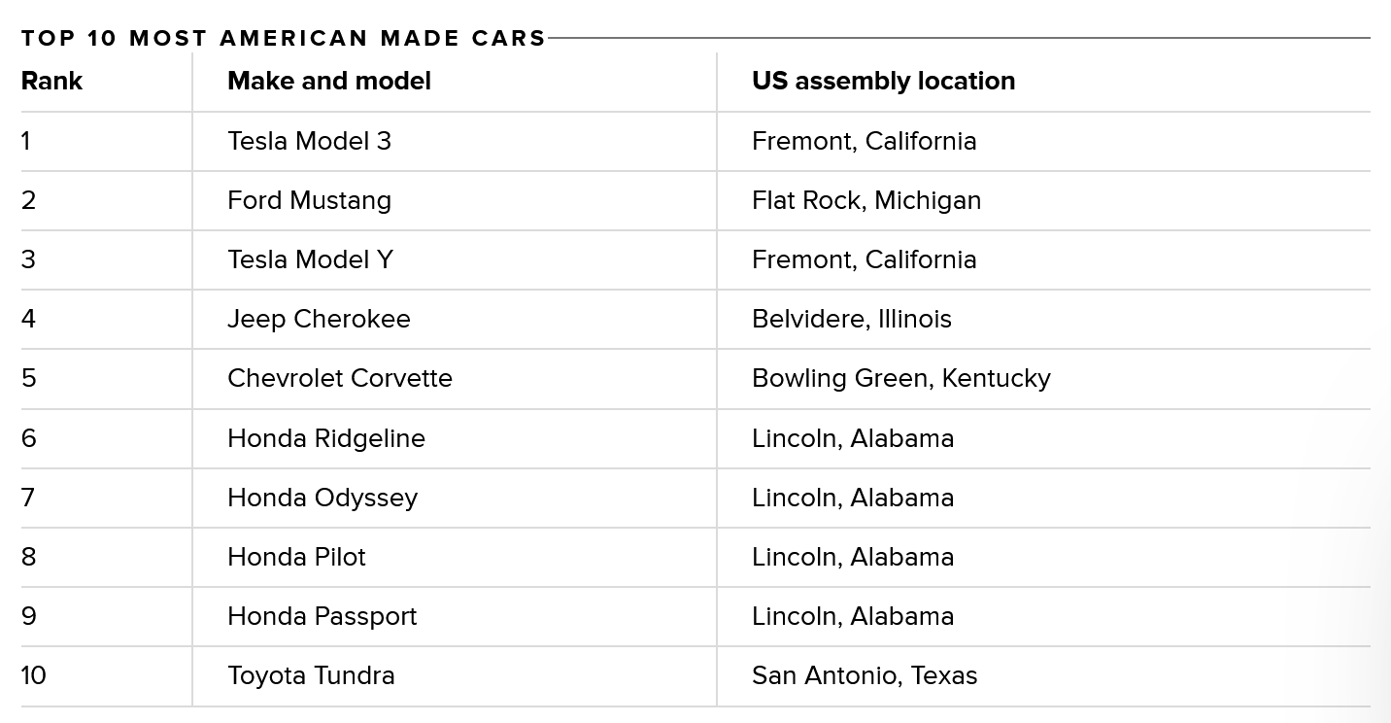Select the Tesla Model 3 cell
The height and width of the screenshot is (723, 1391).
click(x=309, y=141)
